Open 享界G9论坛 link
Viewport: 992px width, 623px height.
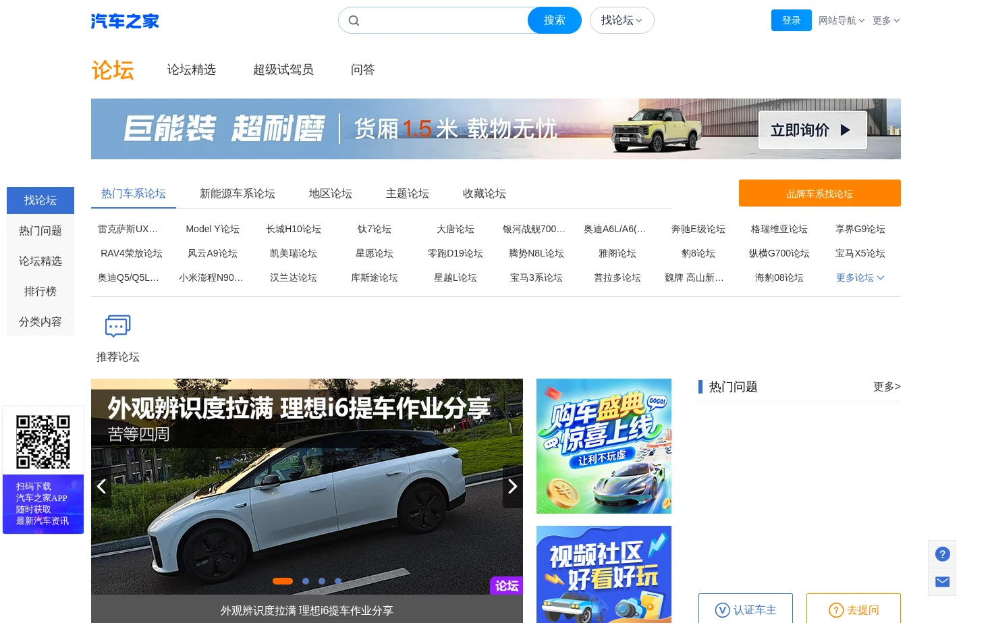tap(860, 229)
